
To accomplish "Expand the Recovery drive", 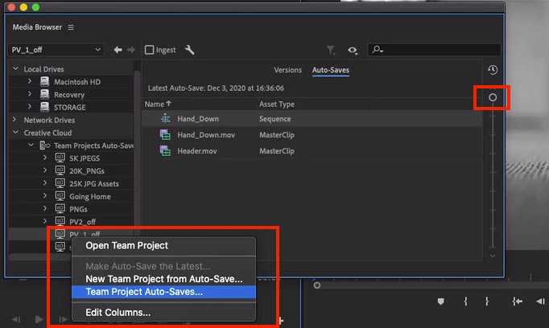I will [x=30, y=94].
